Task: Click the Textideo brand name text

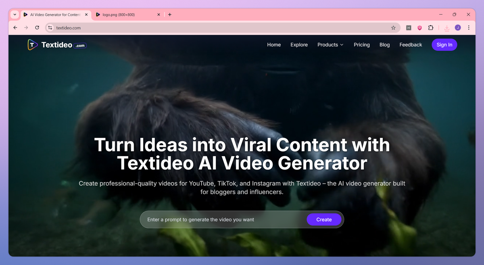Action: coord(57,45)
